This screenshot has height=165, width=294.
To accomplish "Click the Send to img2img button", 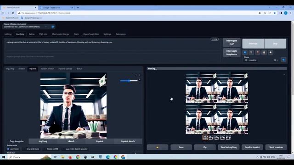I will (229, 147).
